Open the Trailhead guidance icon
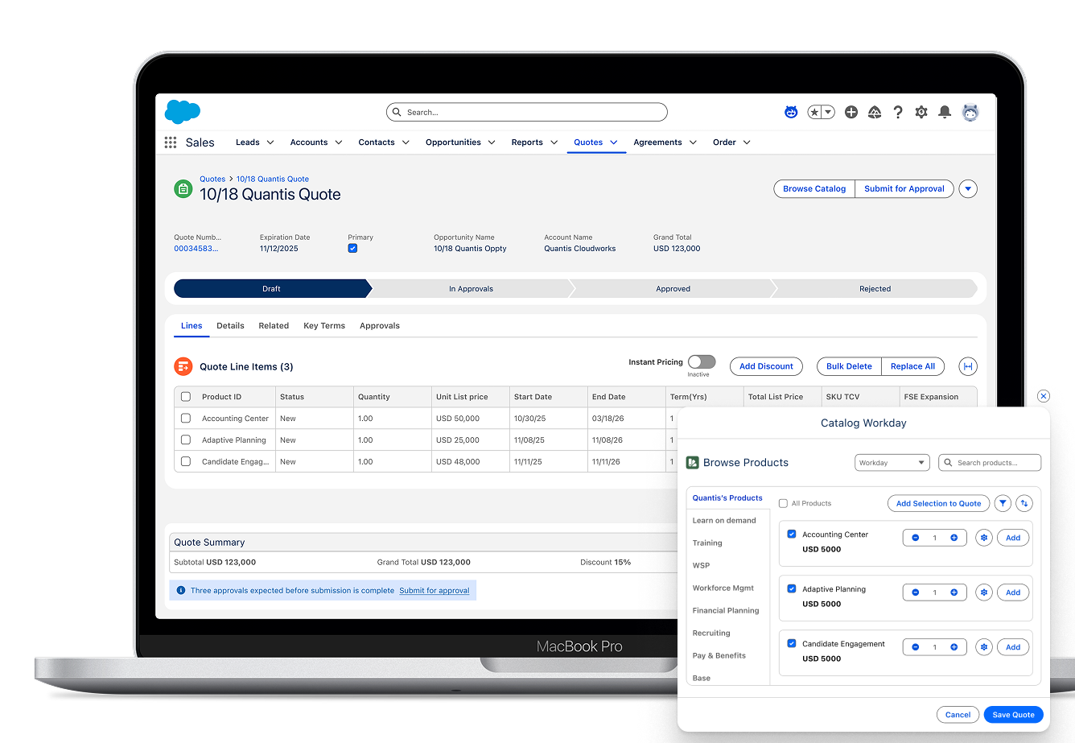Image resolution: width=1075 pixels, height=743 pixels. 875,113
